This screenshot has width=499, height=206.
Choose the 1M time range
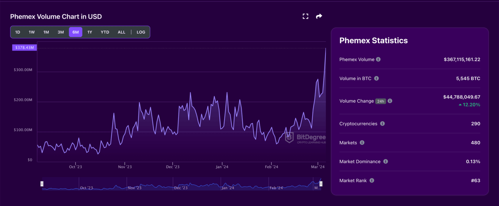point(46,32)
